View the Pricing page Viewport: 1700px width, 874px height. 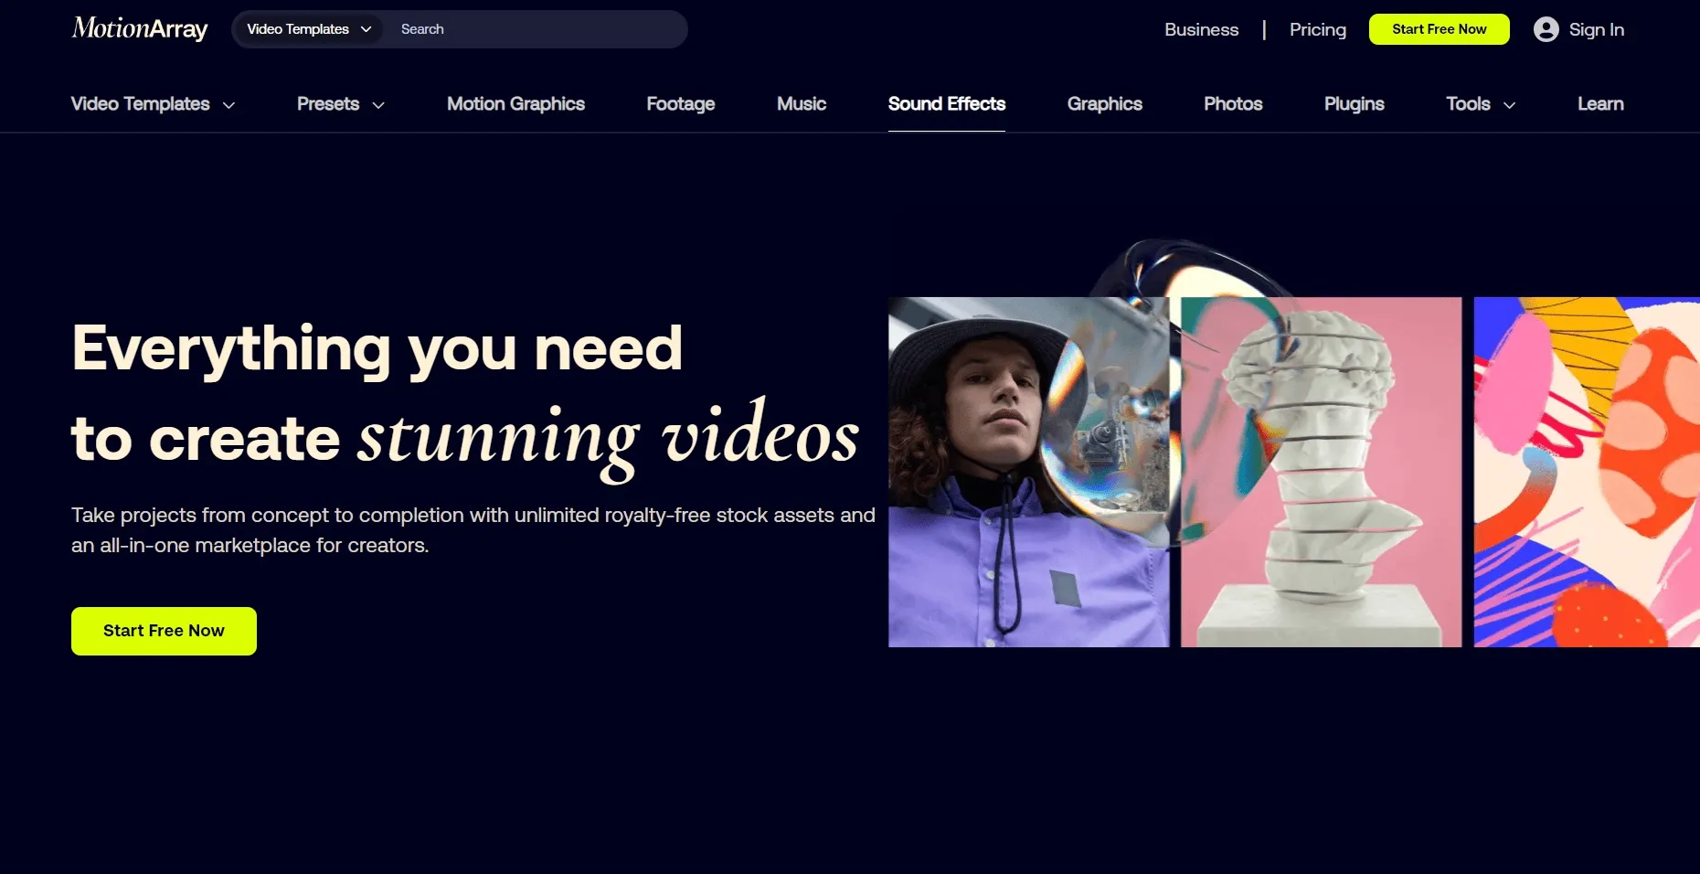1317,29
